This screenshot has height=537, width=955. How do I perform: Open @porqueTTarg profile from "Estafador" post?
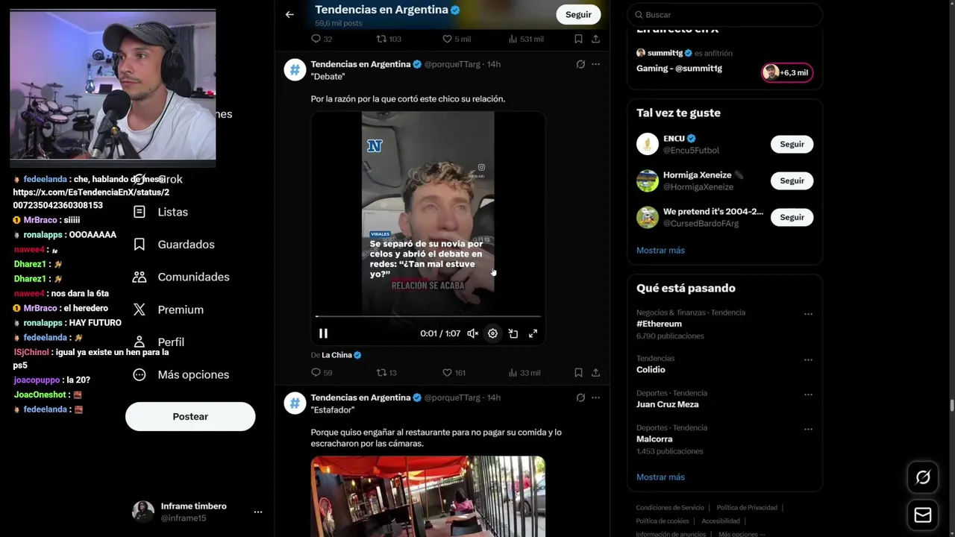452,398
